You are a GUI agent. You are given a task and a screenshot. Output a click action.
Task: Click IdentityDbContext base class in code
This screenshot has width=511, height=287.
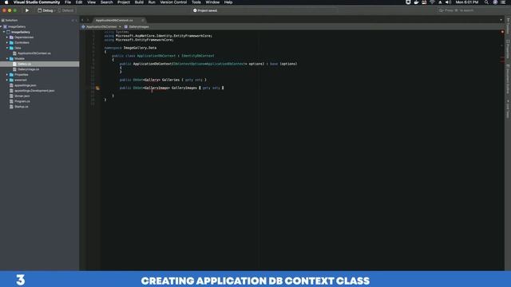coord(198,56)
